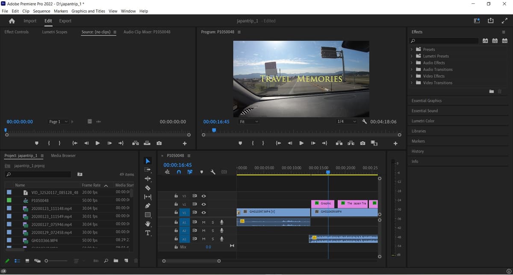The image size is (513, 275).
Task: Open the 1/4 playback resolution dropdown
Action: coord(346,122)
